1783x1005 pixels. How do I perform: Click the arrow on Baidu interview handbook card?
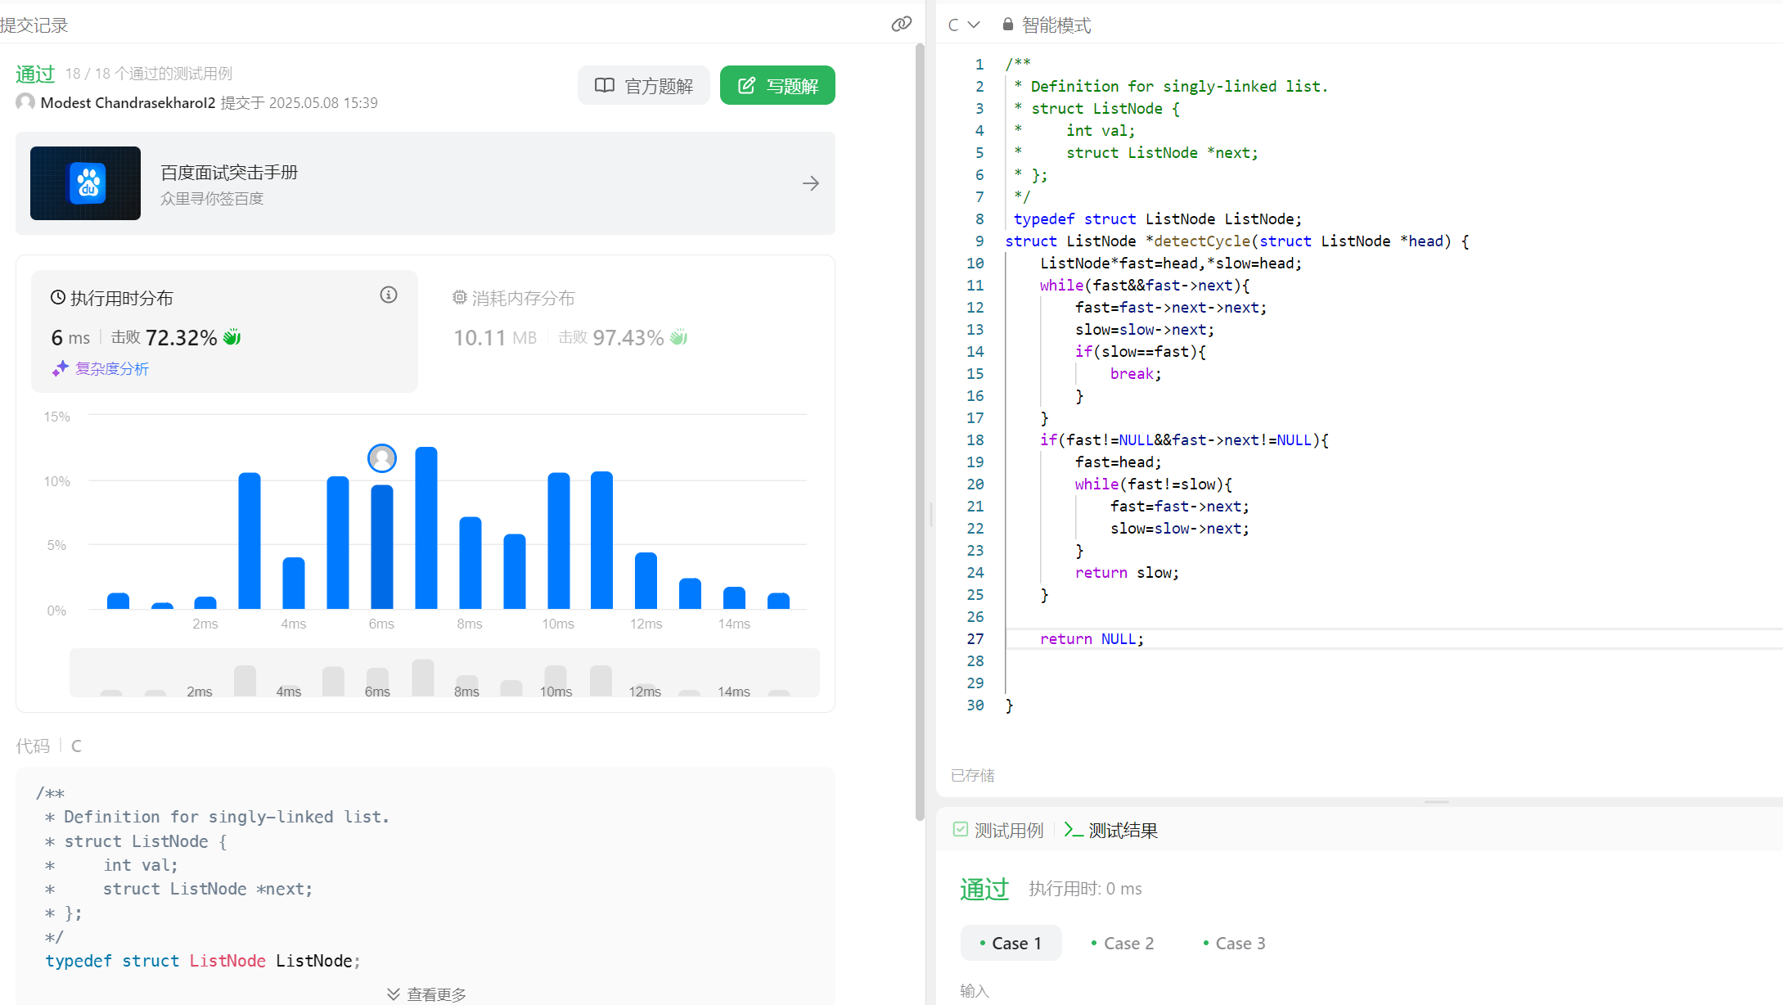pos(810,183)
